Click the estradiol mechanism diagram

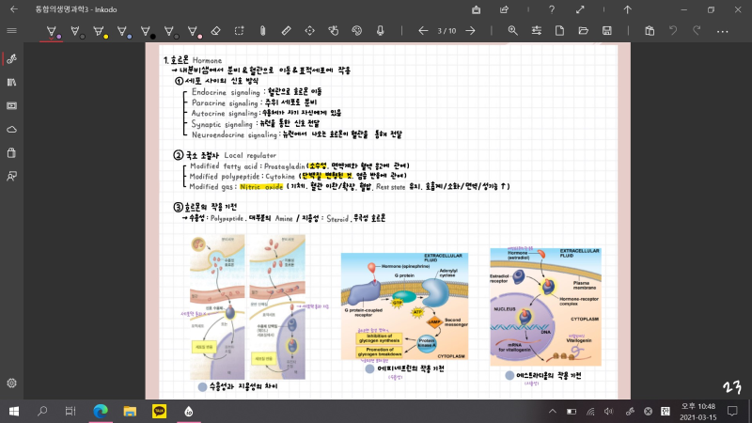point(545,306)
